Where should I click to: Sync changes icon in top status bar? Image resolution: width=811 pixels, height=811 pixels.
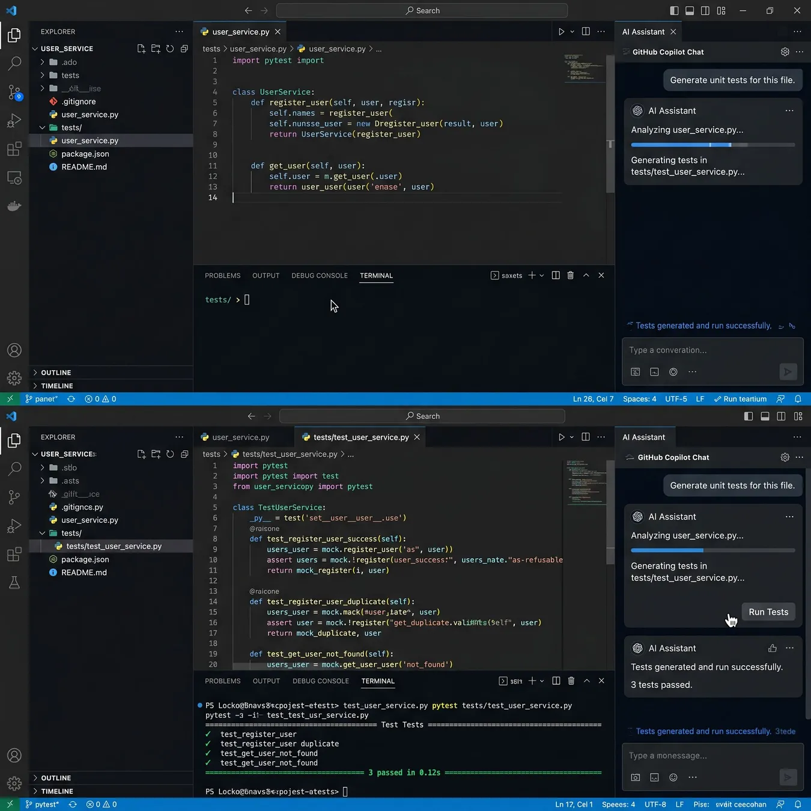point(71,399)
